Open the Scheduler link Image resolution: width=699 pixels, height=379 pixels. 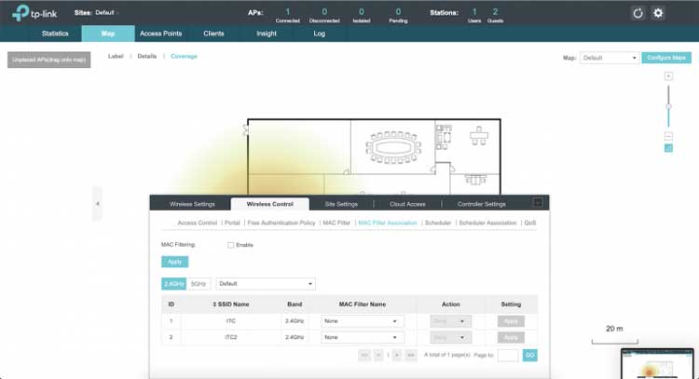[437, 223]
